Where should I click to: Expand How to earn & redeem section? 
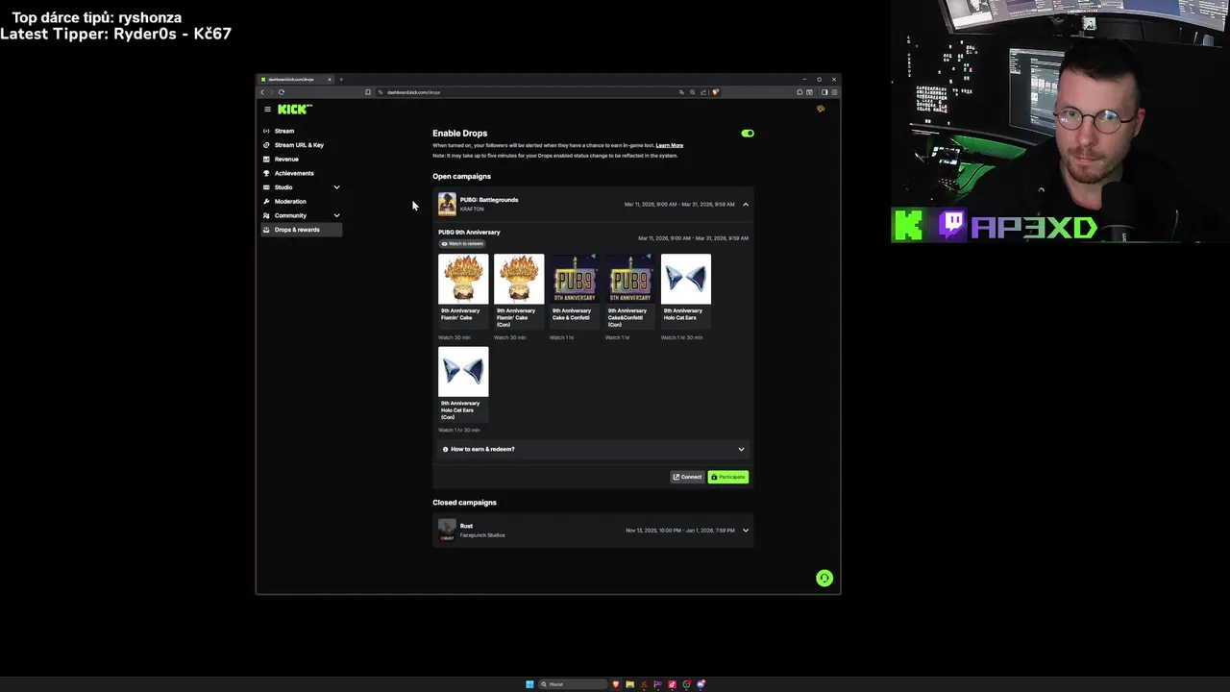tap(593, 449)
